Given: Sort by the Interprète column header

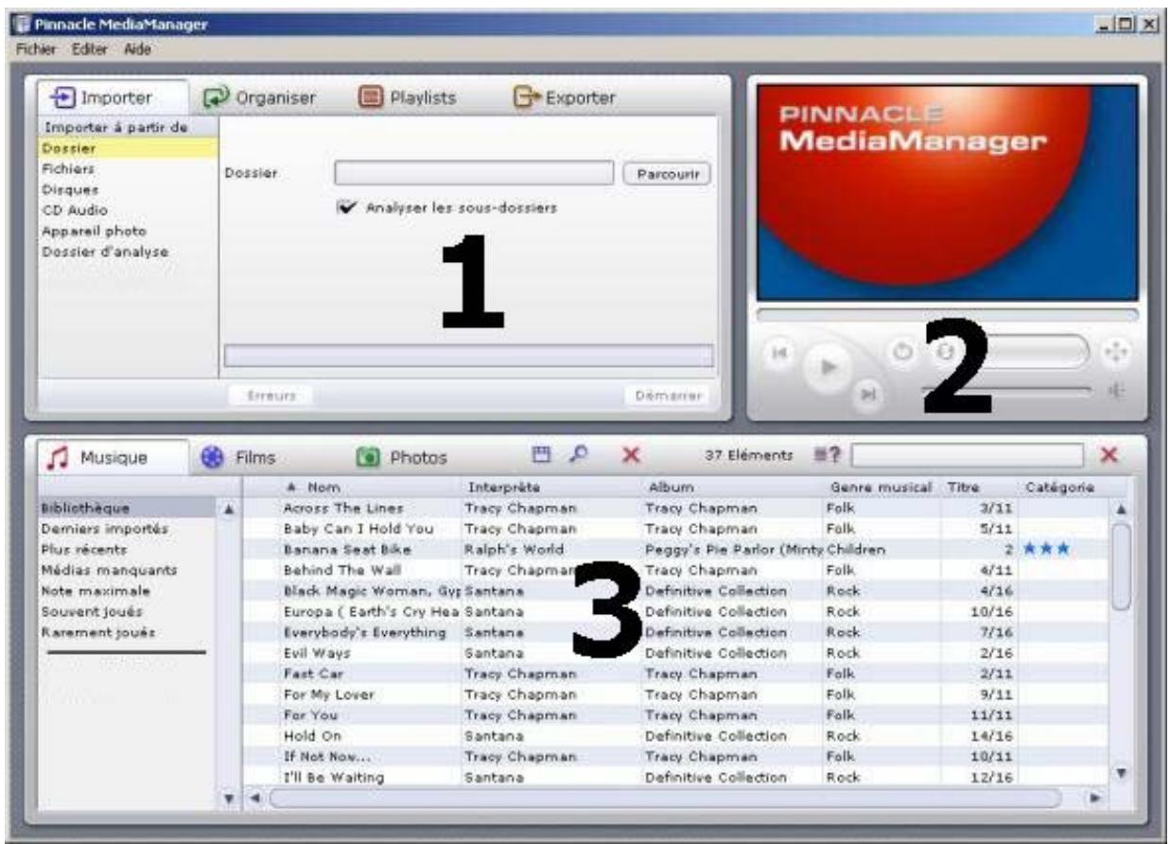Looking at the screenshot, I should point(551,487).
